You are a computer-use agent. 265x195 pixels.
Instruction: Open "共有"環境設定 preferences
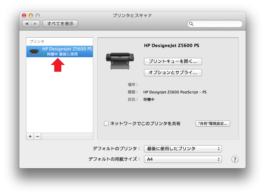(212, 124)
